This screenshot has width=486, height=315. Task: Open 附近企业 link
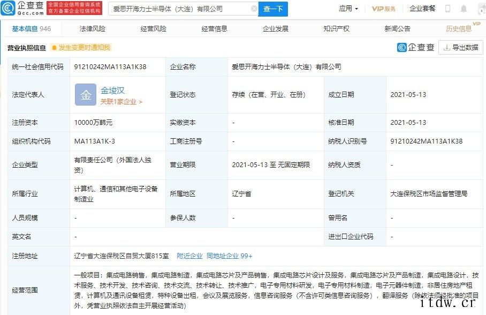(189, 256)
